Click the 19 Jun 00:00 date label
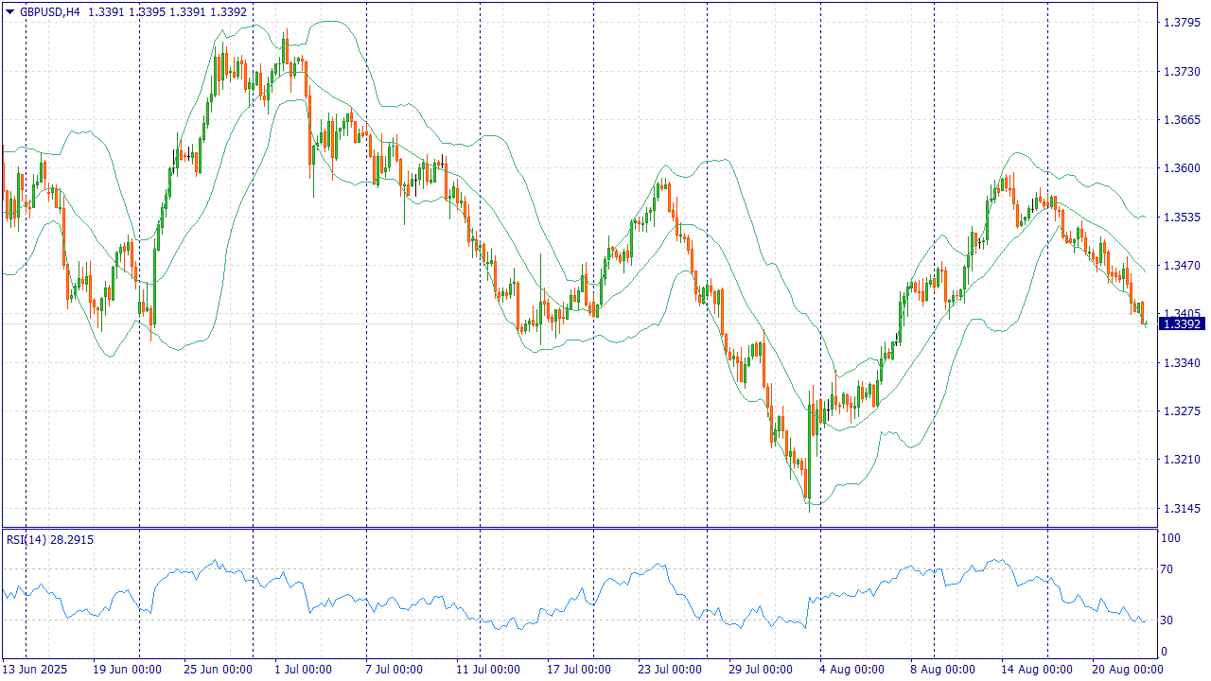Screen dimensions: 1211x681 coord(126,670)
